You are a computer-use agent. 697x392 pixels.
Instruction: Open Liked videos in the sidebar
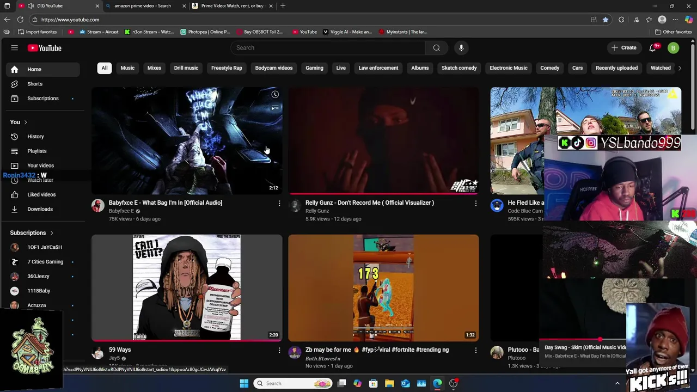coord(42,194)
